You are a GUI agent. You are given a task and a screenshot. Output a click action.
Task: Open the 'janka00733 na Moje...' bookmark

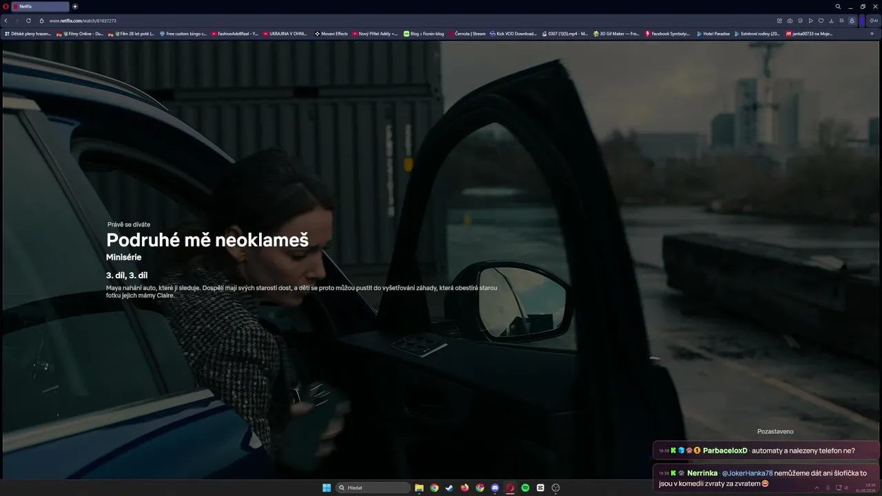coord(810,34)
